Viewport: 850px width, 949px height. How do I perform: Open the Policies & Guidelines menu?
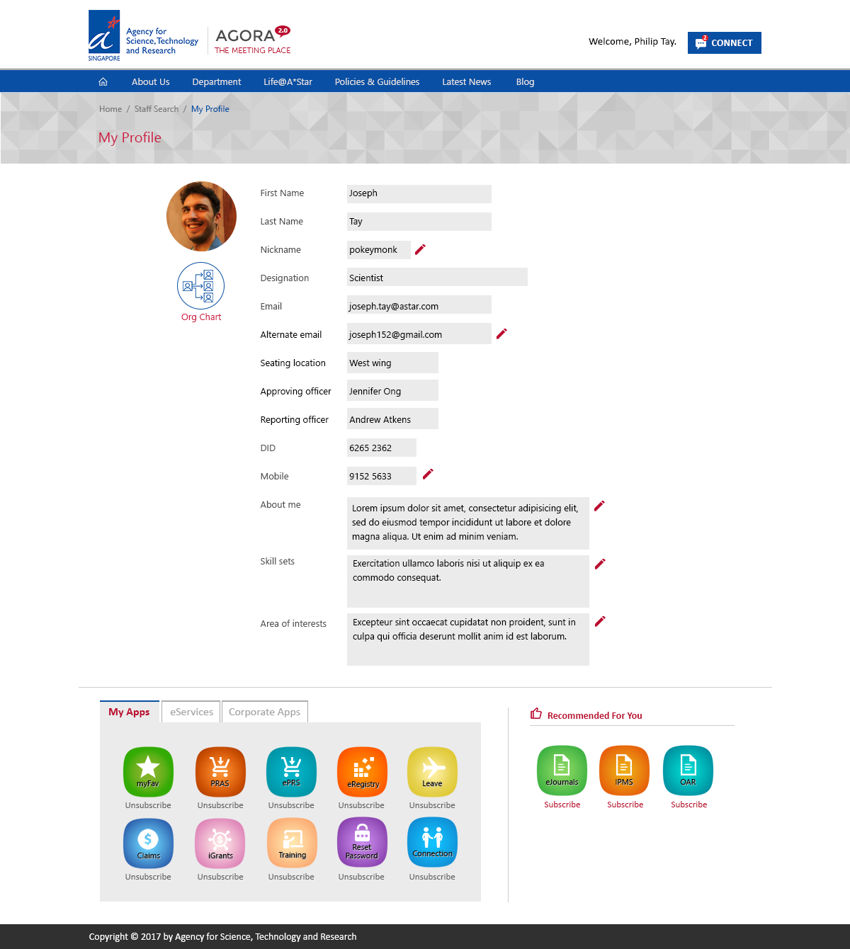[x=377, y=82]
